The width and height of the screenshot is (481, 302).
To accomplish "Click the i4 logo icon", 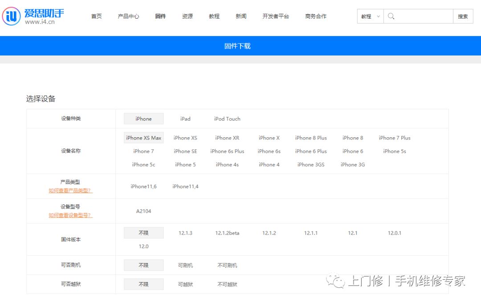I will point(11,16).
